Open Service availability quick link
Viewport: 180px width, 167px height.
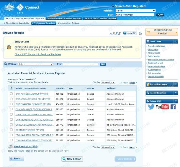tap(156, 76)
